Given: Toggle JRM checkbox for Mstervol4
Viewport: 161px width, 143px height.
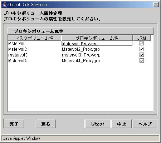Looking at the screenshot, I should 142,60.
